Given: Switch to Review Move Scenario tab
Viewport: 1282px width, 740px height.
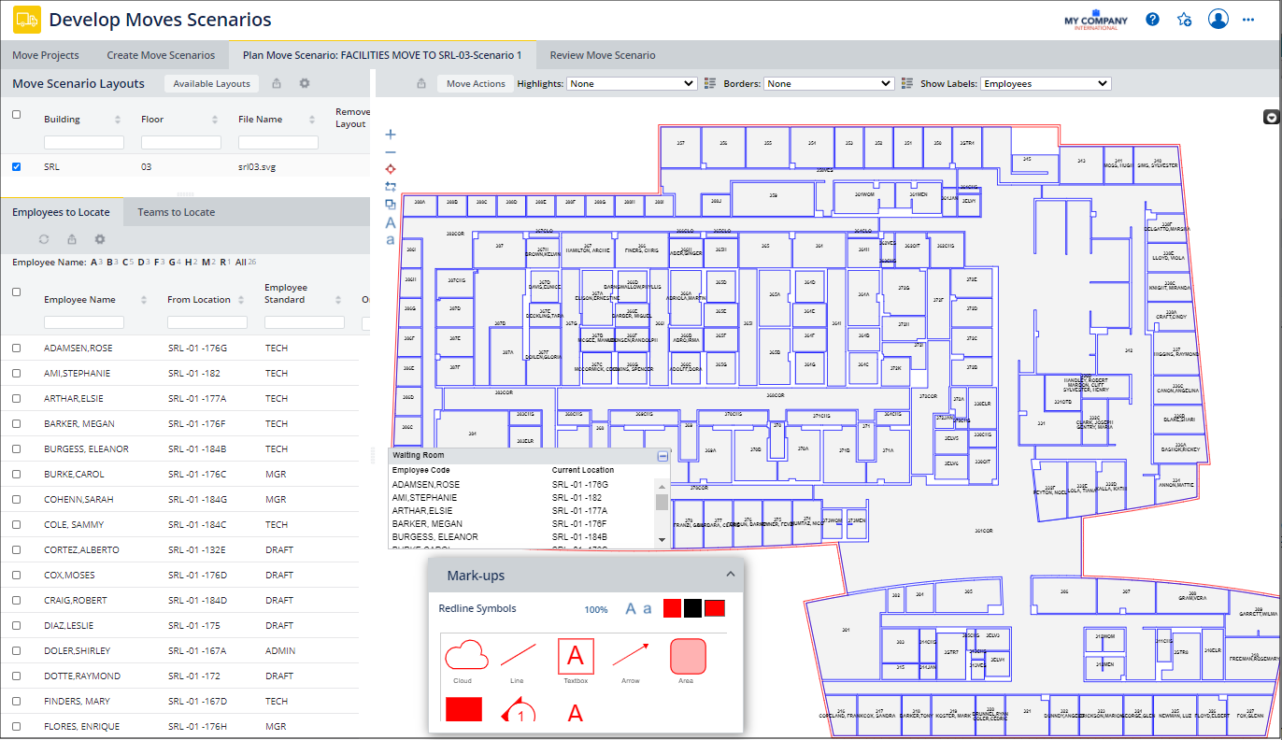Looking at the screenshot, I should point(602,55).
